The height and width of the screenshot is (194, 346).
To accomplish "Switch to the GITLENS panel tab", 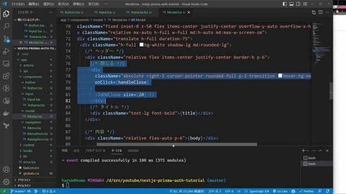I will tap(134, 151).
